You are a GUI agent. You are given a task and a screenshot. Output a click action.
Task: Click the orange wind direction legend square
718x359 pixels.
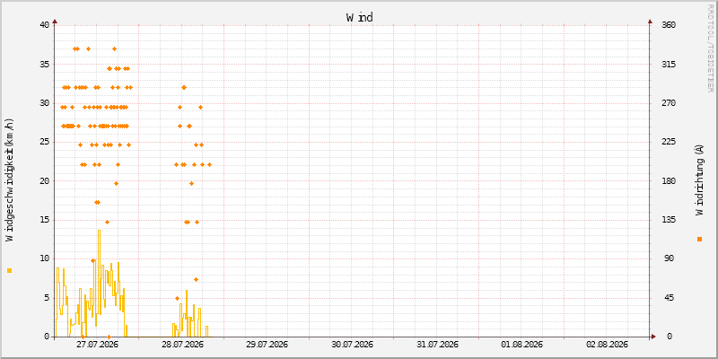coord(699,239)
